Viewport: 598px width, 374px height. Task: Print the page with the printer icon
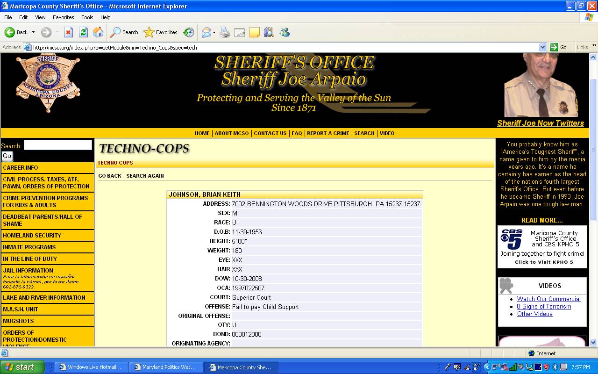pyautogui.click(x=225, y=32)
